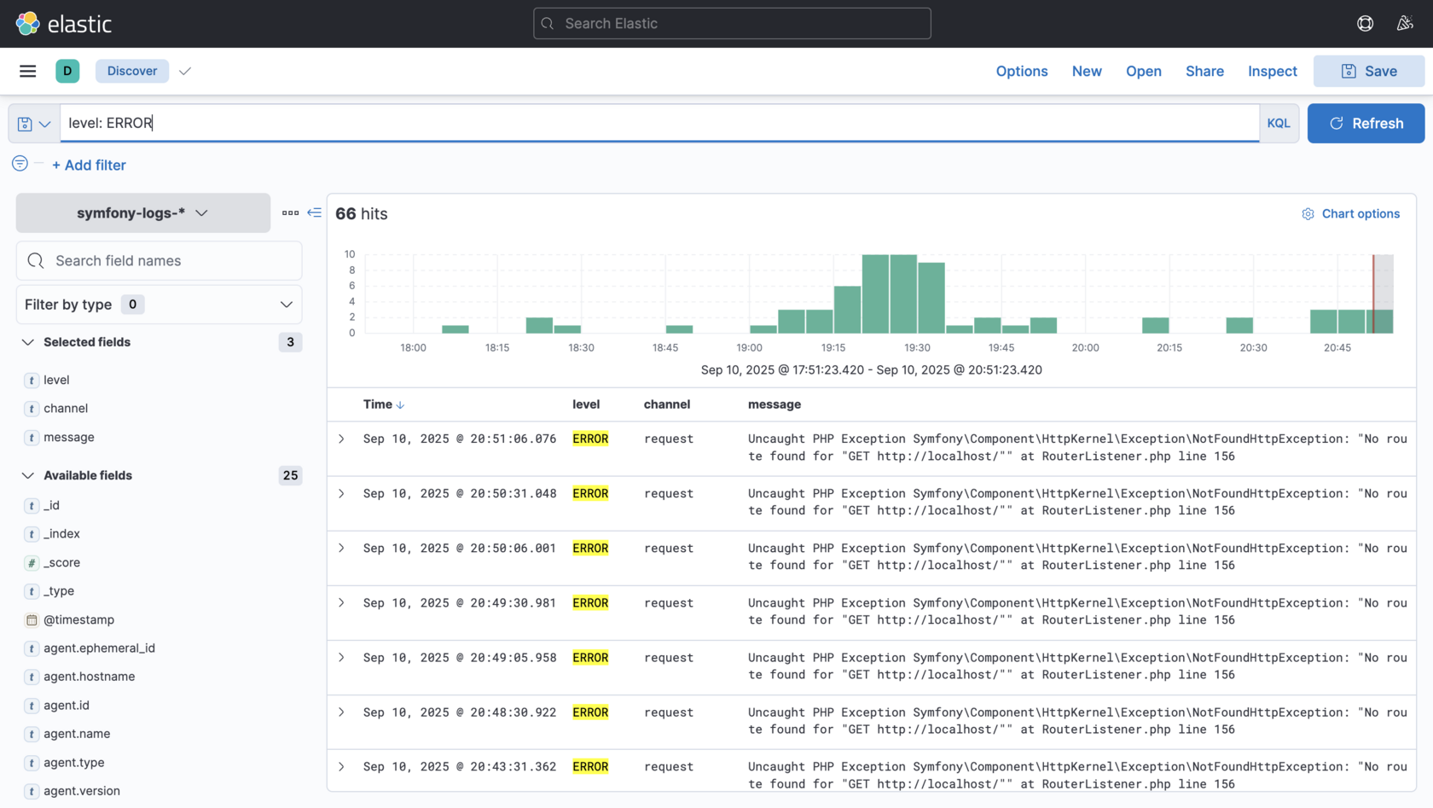Click the Search field names box

[159, 261]
